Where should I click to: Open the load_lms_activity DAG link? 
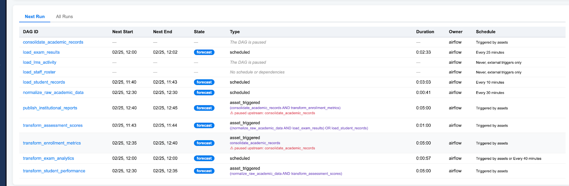coord(39,62)
